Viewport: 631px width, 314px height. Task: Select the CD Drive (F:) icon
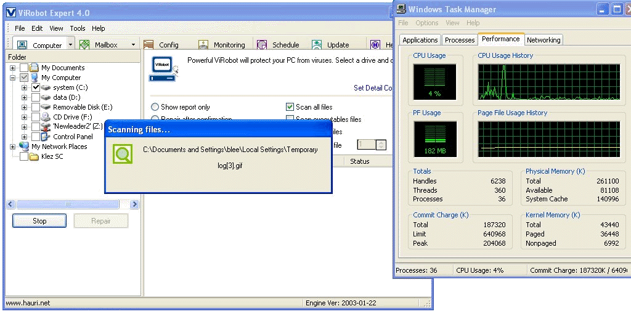[x=46, y=117]
